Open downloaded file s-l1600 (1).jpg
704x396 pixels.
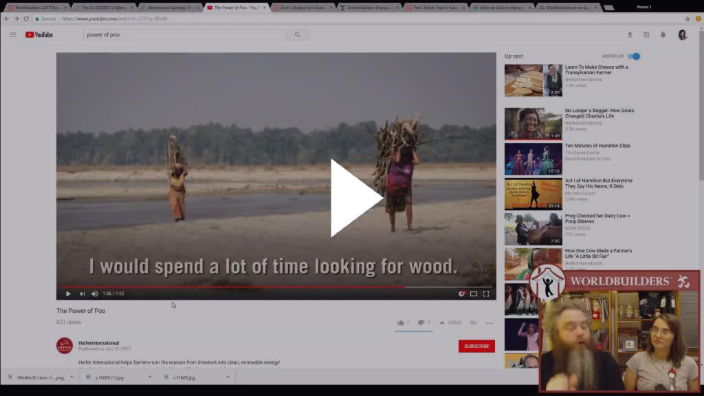coord(109,377)
